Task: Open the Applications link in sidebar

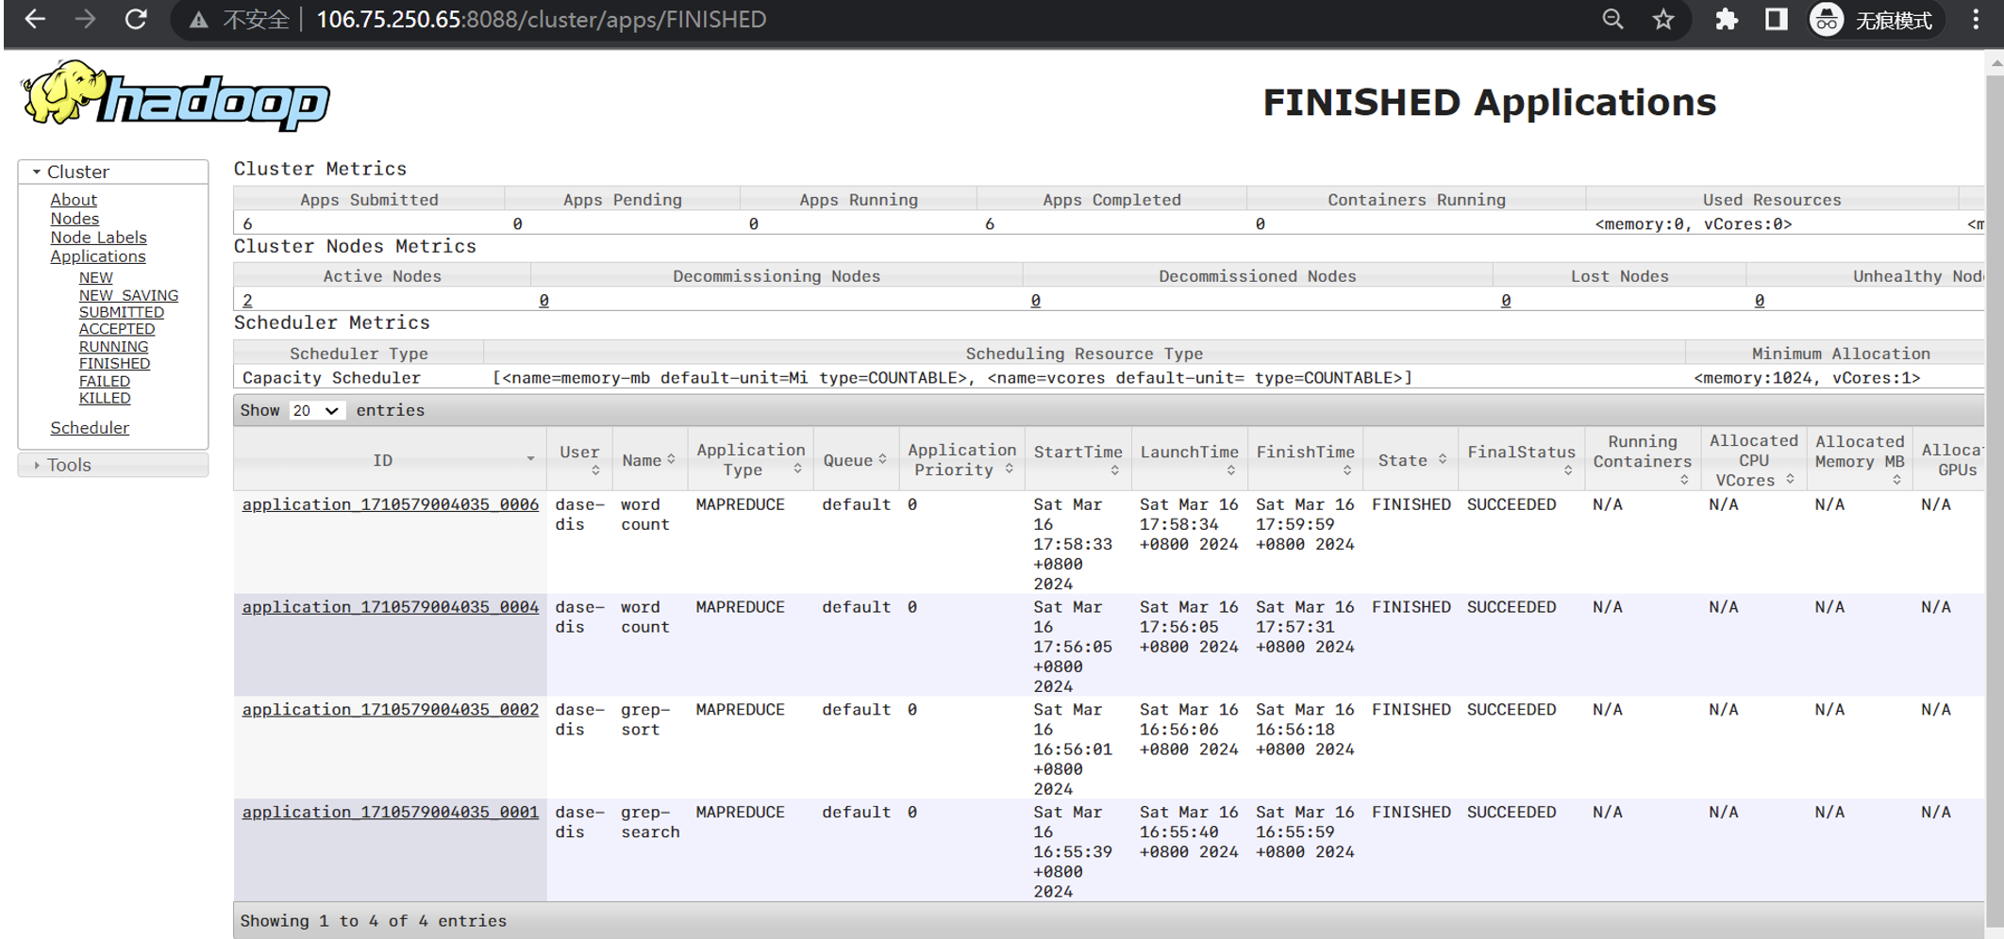Action: [x=98, y=256]
